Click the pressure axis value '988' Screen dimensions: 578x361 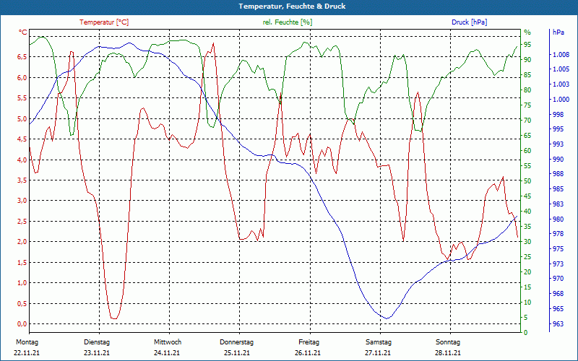(x=558, y=174)
